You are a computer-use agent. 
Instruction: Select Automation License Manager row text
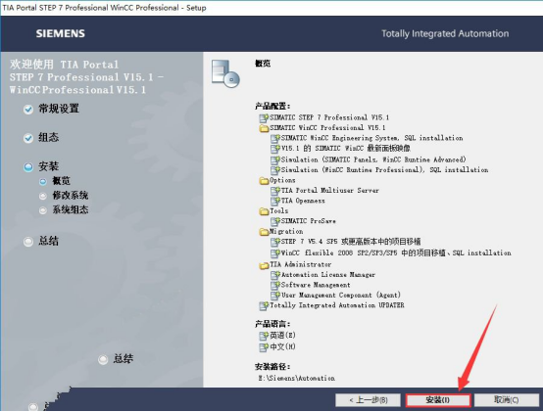click(328, 275)
